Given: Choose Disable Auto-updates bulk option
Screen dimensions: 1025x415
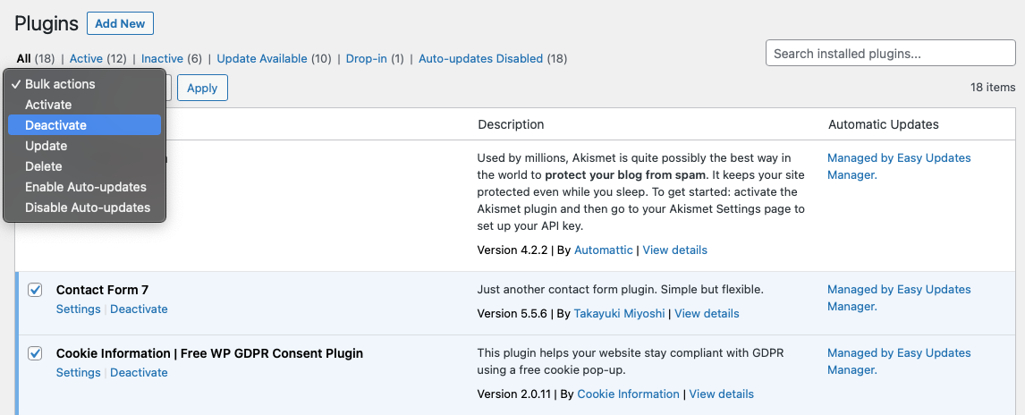Looking at the screenshot, I should [87, 207].
